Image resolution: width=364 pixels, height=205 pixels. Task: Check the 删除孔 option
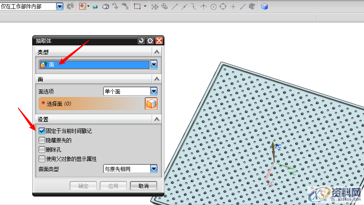tap(42, 150)
